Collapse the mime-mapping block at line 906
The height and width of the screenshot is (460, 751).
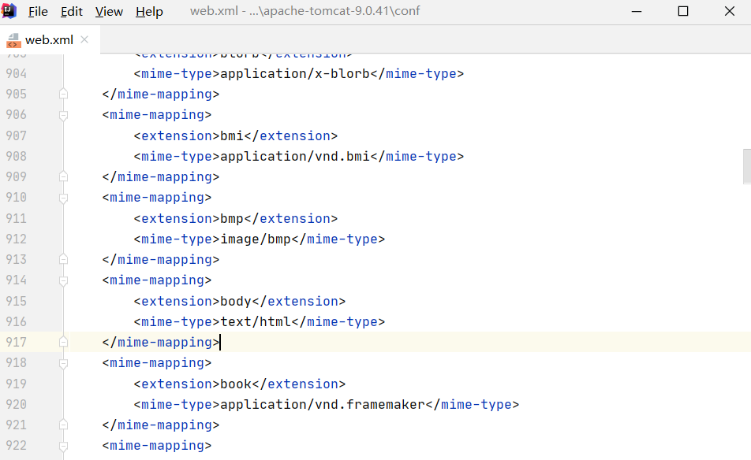click(x=63, y=115)
